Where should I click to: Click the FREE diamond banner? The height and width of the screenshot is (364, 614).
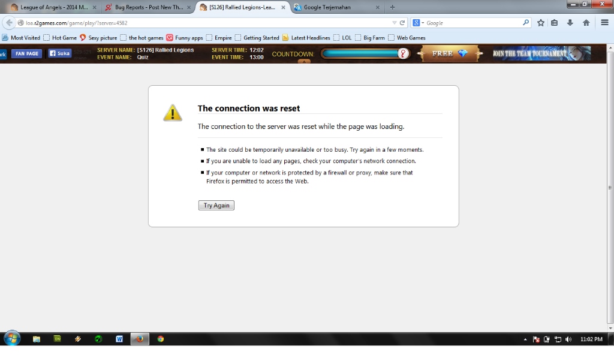[x=450, y=53]
